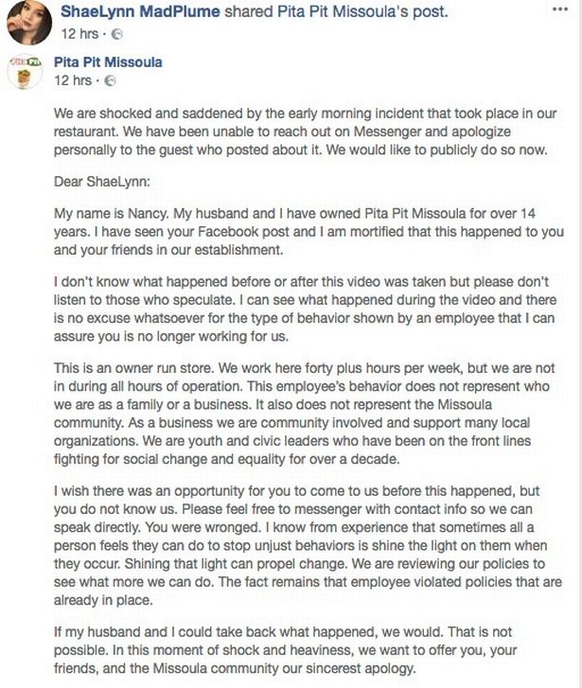Open ShaeLynn MadPlume's profile picture
The image size is (582, 688).
(28, 21)
